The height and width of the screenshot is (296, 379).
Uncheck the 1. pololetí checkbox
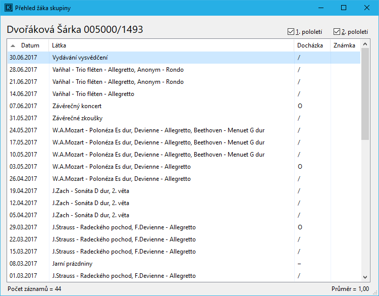point(291,32)
